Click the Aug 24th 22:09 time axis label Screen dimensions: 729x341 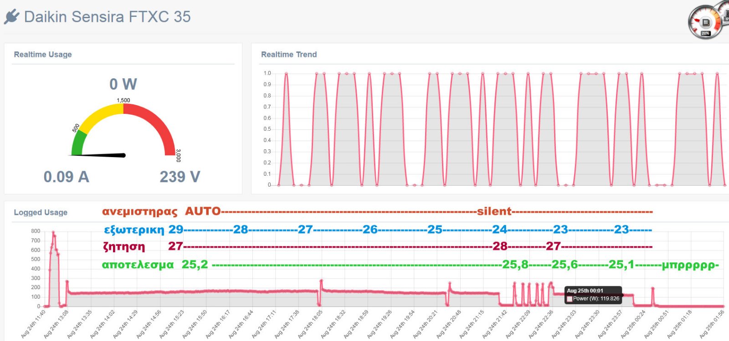(x=519, y=325)
